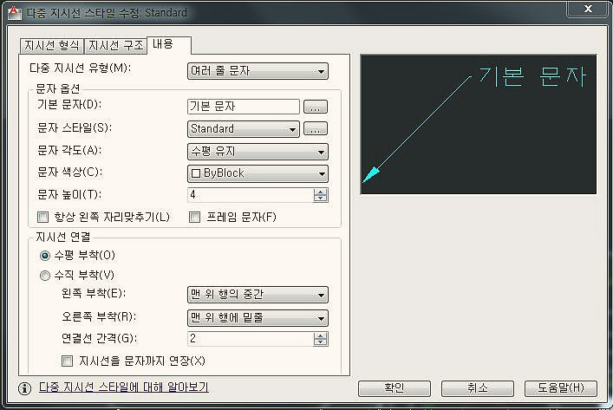Image resolution: width=613 pixels, height=410 pixels.
Task: Increase 문자 높이 with the up arrow
Action: pyautogui.click(x=321, y=192)
